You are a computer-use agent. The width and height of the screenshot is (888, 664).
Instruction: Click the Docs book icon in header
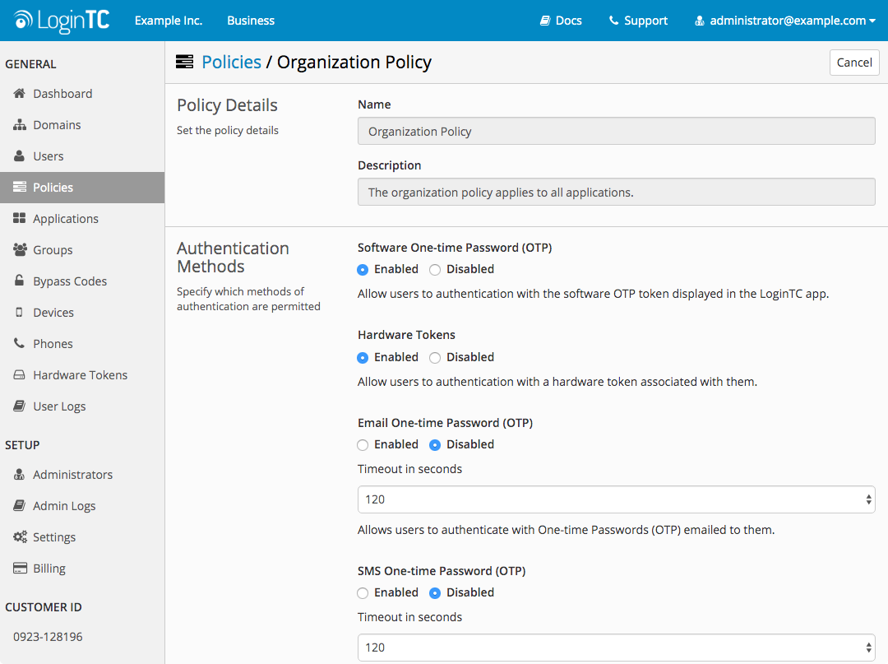coord(545,21)
